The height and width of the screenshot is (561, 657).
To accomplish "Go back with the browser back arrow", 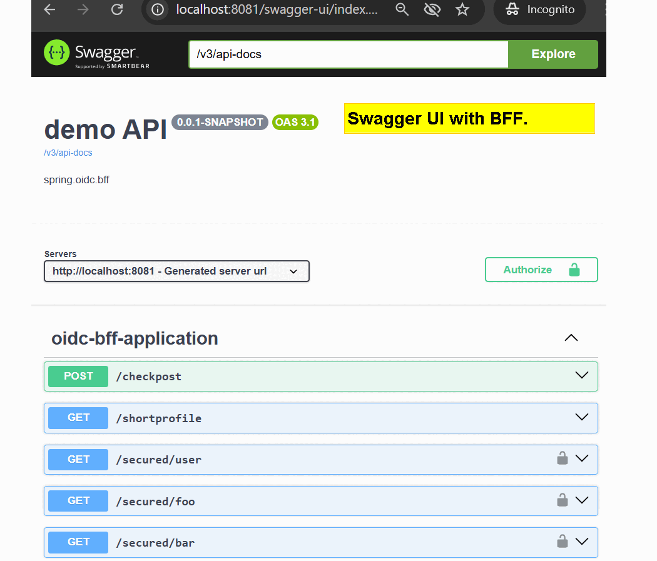I will pos(49,9).
